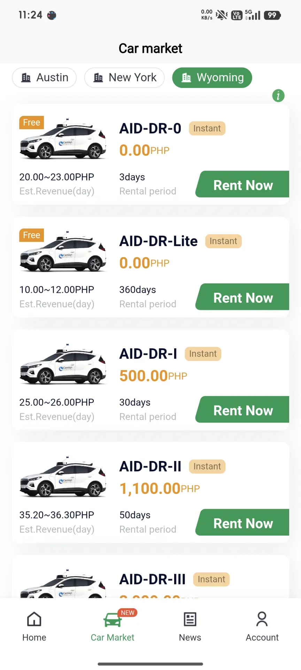Screen dimensions: 301x670
Task: Rent the AID-DR-II car now
Action: (x=242, y=522)
